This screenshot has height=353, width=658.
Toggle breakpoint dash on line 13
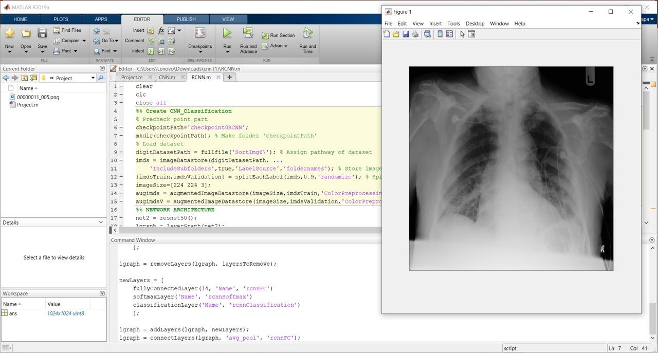coord(121,185)
